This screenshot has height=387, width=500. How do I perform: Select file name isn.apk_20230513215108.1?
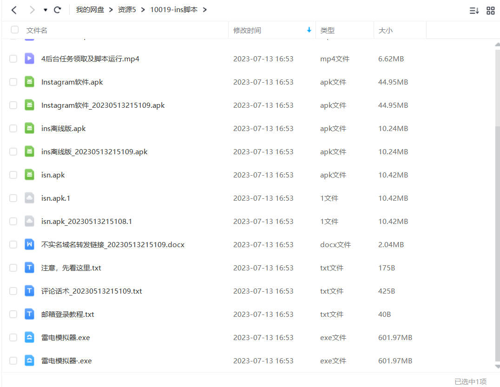coord(87,222)
